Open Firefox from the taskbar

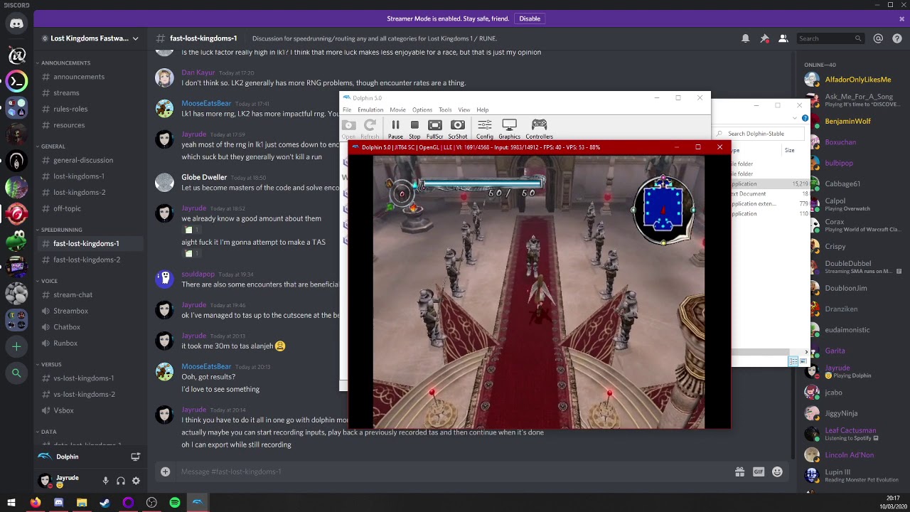(35, 503)
